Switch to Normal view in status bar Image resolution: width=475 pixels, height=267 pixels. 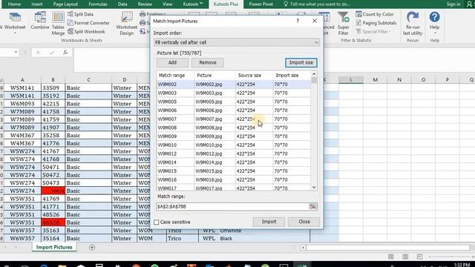point(391,257)
